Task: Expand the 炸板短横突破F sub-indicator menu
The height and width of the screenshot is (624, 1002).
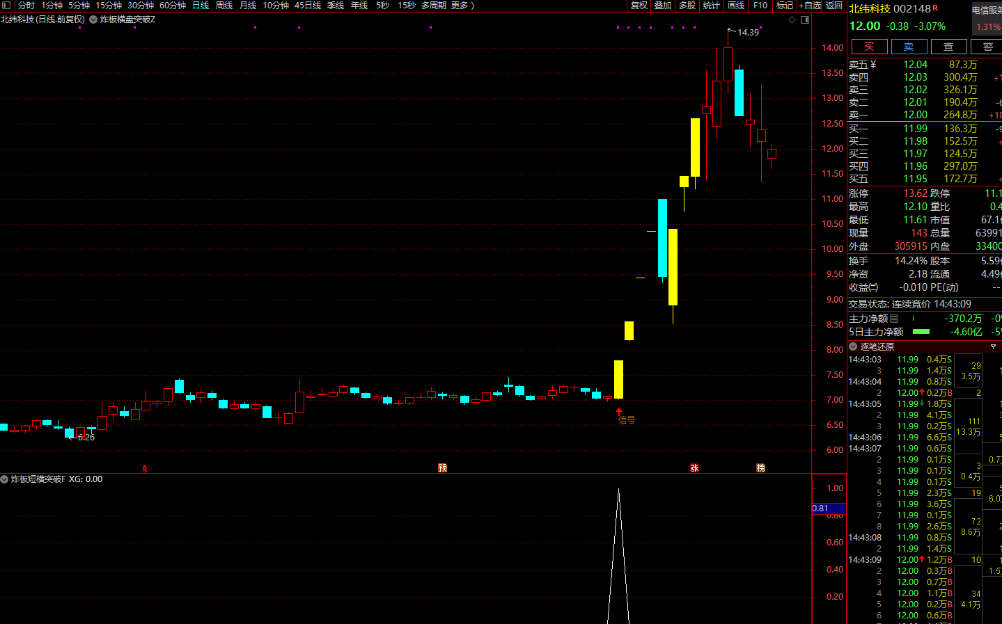Action: point(5,479)
